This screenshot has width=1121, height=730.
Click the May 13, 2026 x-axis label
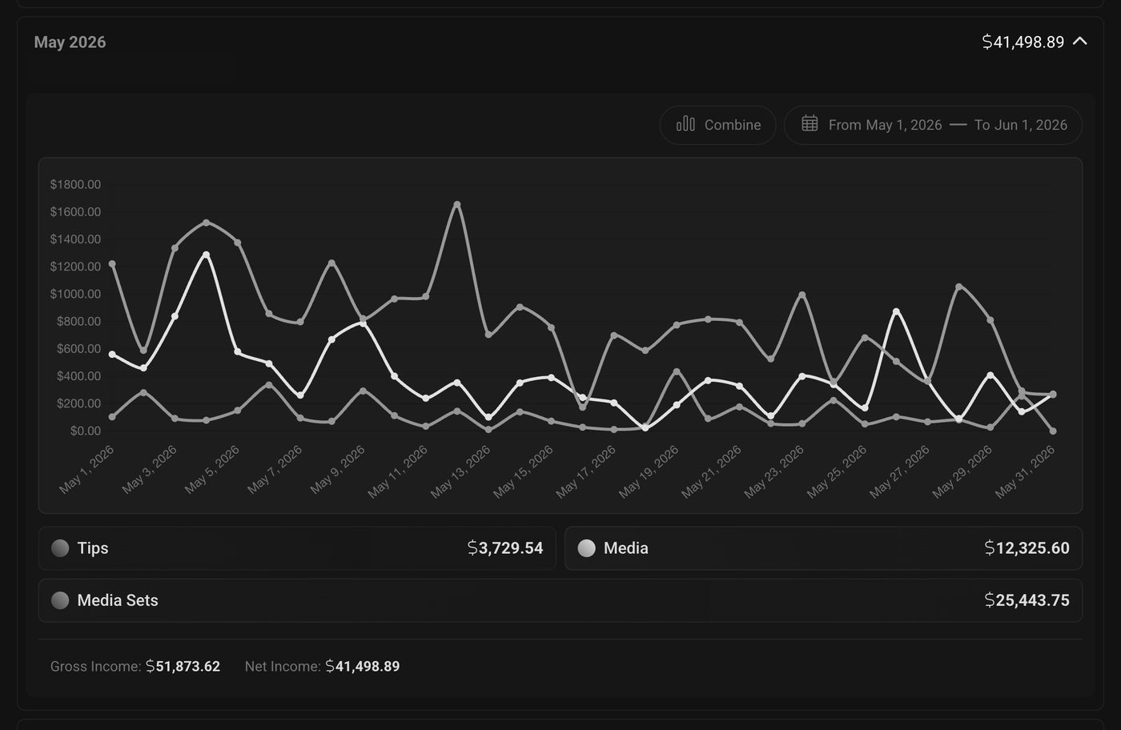[x=460, y=472]
